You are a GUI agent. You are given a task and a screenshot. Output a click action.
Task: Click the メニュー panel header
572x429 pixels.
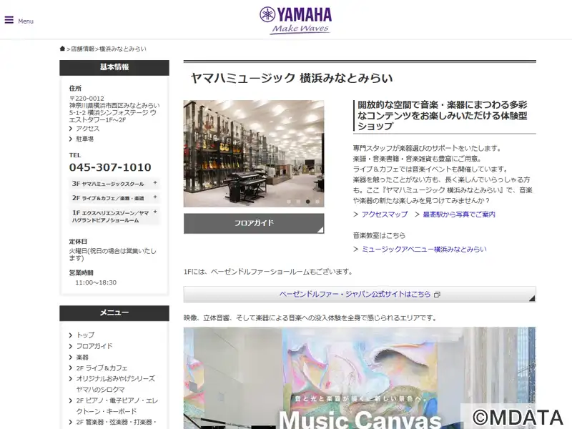pos(114,313)
